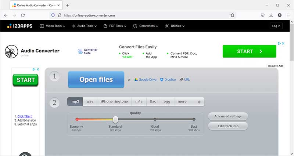Click the 'Good 192 kbps' label
Screen dimensions: 294x156
click(x=155, y=128)
